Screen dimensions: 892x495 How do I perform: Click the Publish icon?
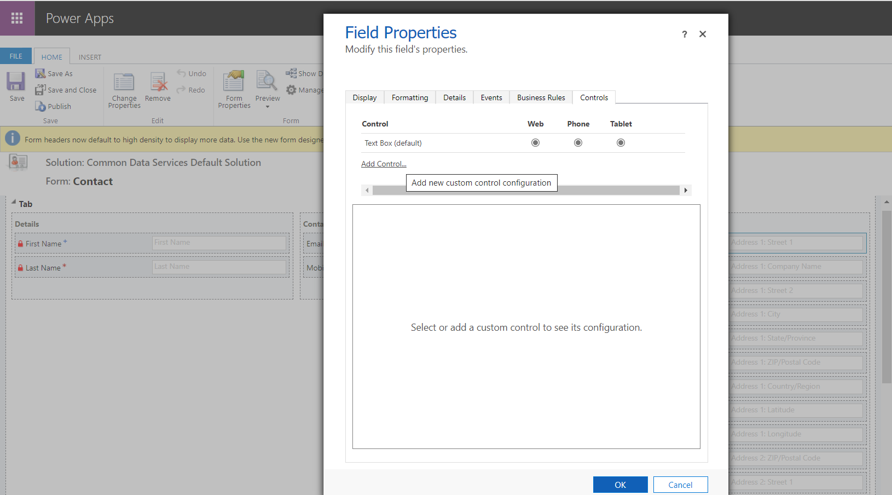40,106
